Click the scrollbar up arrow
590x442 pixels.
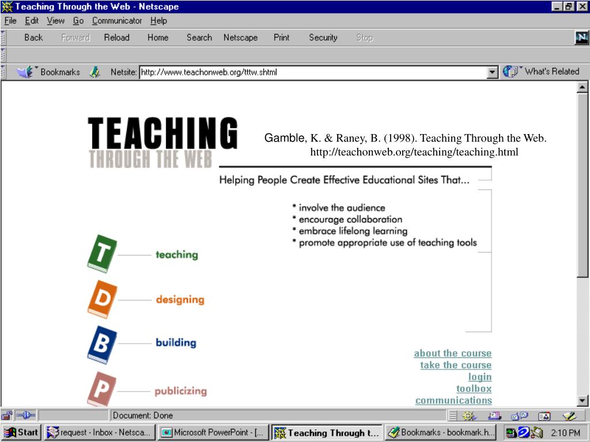(582, 87)
